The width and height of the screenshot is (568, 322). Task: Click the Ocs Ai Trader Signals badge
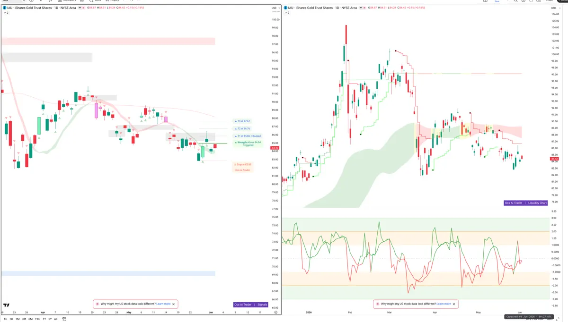[251, 305]
